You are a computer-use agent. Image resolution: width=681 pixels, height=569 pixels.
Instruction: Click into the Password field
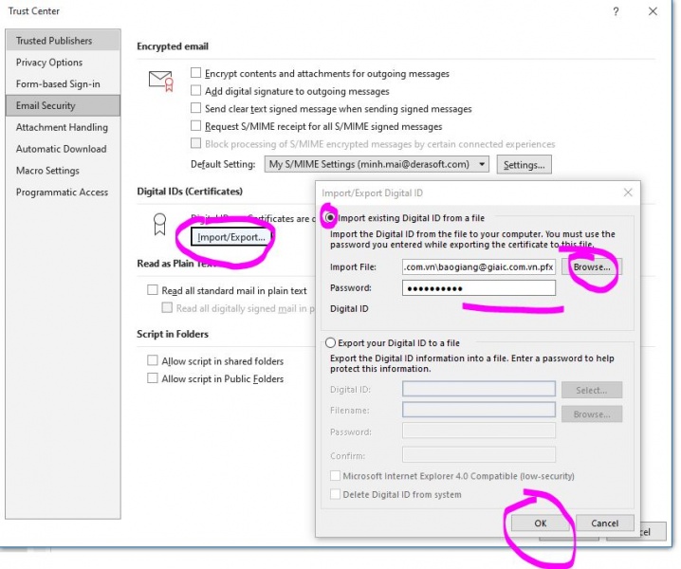pos(478,288)
